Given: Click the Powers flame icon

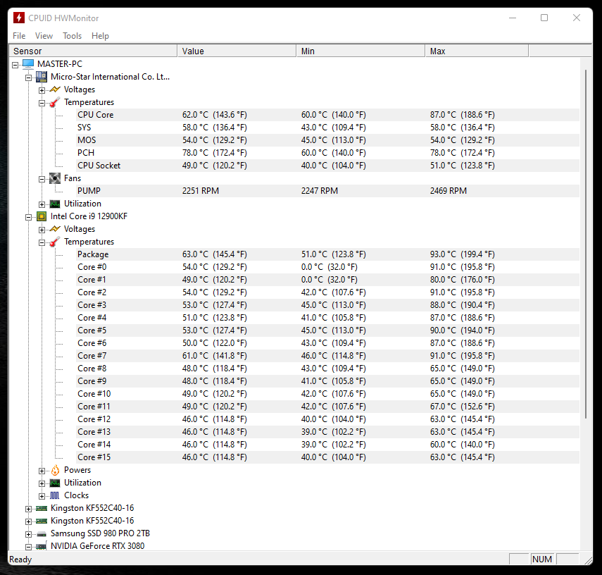Looking at the screenshot, I should (56, 470).
